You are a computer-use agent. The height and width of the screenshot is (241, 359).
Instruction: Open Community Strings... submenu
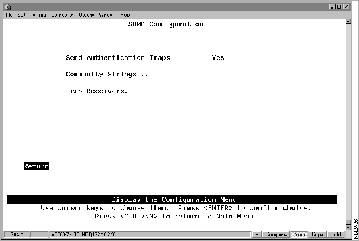point(107,74)
